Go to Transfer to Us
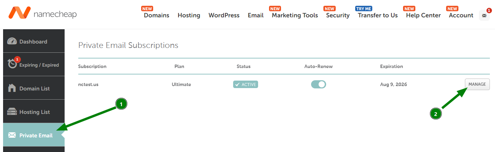The width and height of the screenshot is (495, 152). click(x=377, y=15)
